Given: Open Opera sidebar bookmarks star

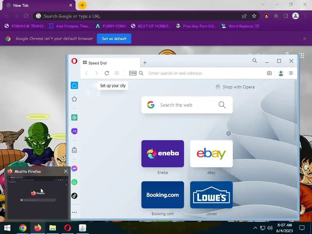Looking at the screenshot, I should pyautogui.click(x=74, y=99).
